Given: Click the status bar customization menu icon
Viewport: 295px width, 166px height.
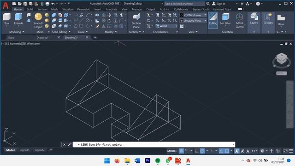Looking at the screenshot, I should [291, 151].
